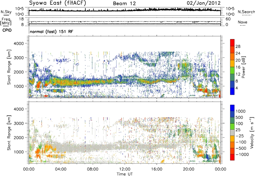Click the '18' frequency axis tick

[x=21, y=19]
